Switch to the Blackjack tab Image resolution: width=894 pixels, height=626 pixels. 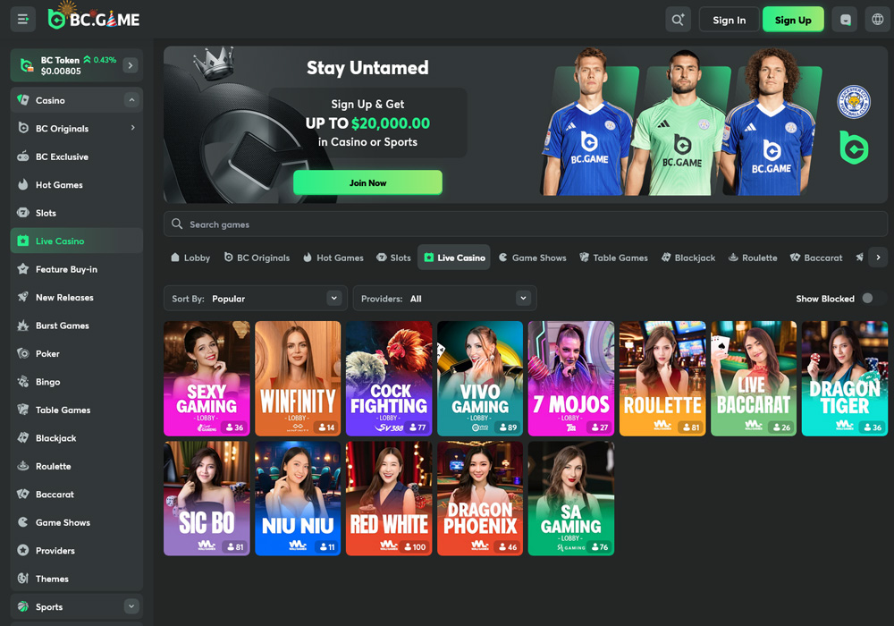688,258
